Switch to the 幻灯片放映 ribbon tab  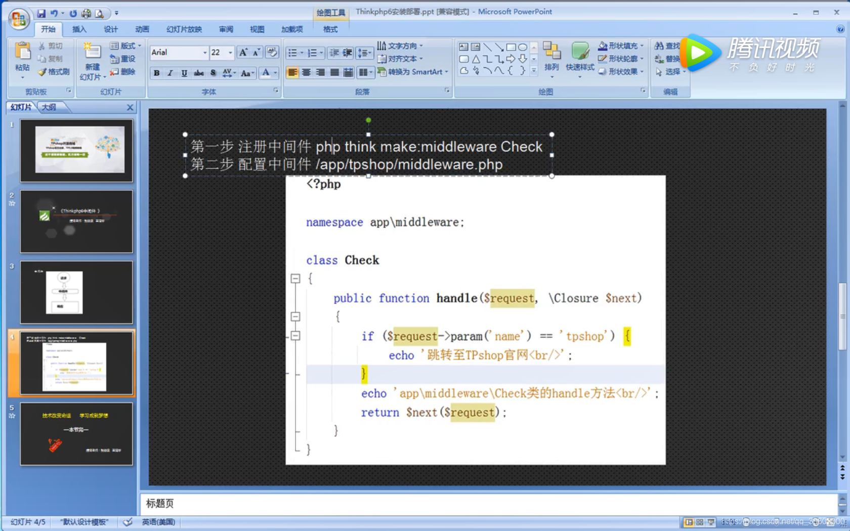coord(184,29)
